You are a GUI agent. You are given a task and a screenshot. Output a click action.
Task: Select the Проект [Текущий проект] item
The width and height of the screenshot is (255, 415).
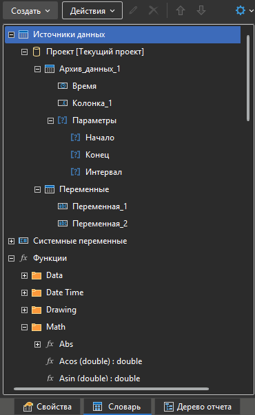pos(95,52)
